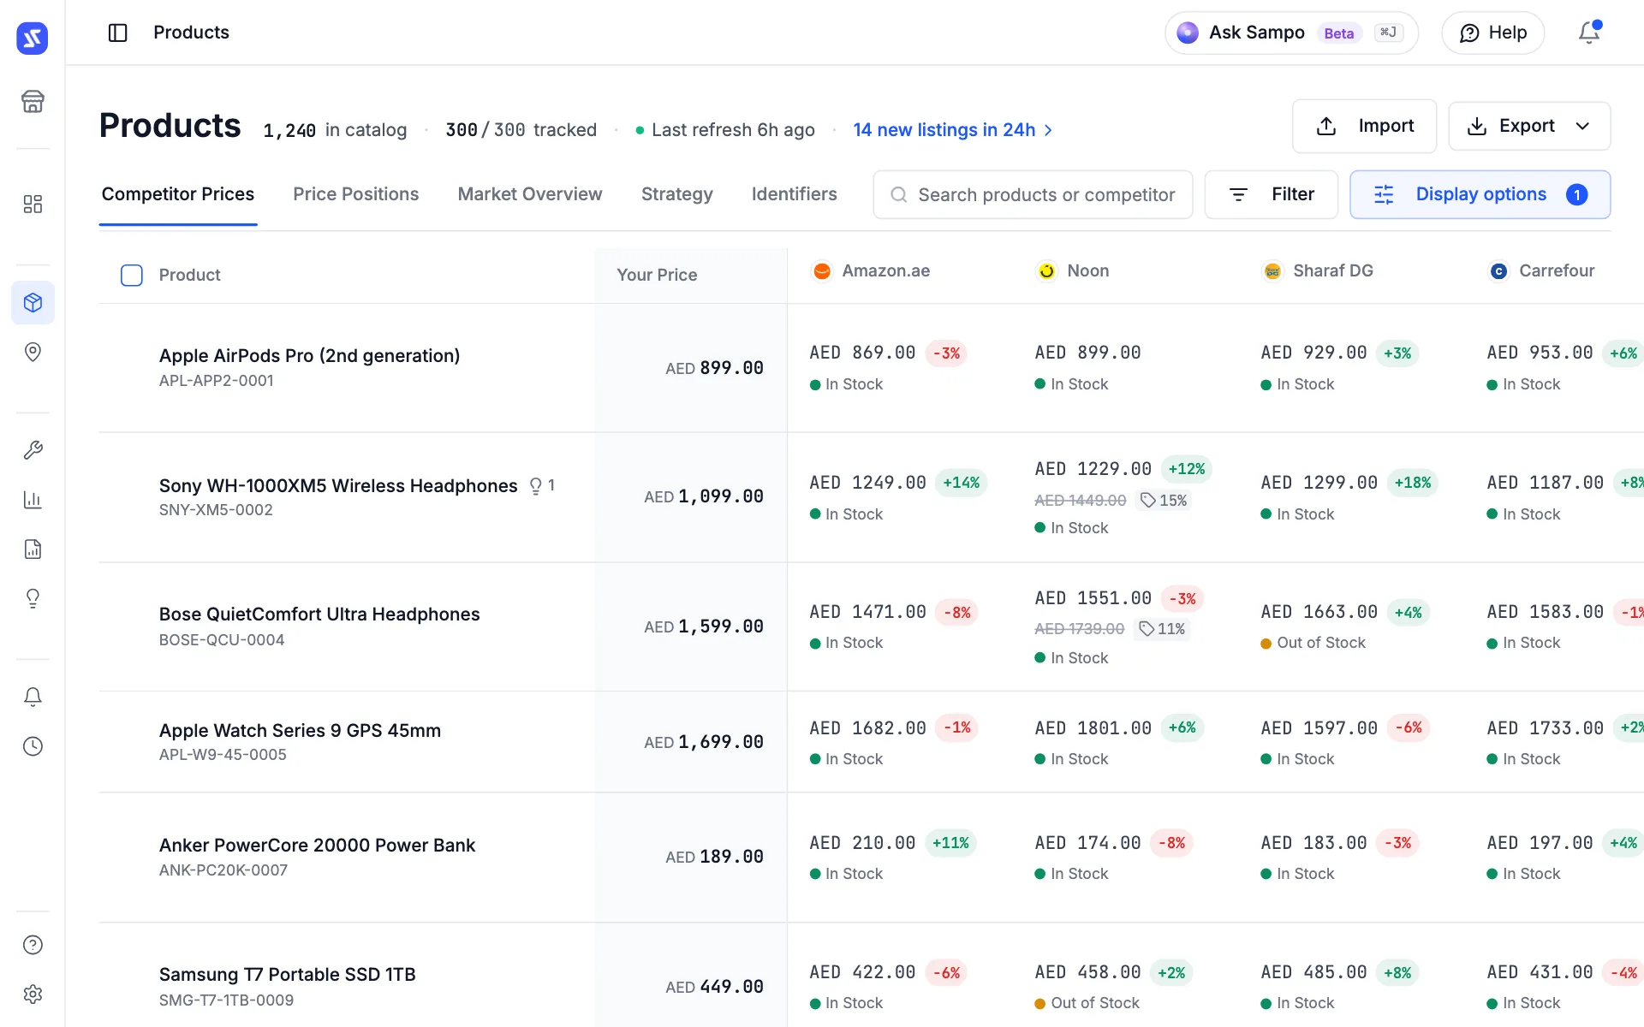Open the lightbulb insights icon in sidebar
Image resolution: width=1644 pixels, height=1027 pixels.
[x=33, y=598]
